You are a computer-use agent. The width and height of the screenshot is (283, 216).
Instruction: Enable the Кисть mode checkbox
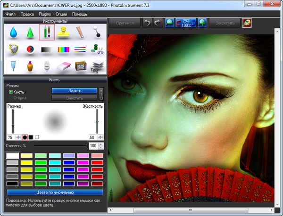pyautogui.click(x=11, y=92)
